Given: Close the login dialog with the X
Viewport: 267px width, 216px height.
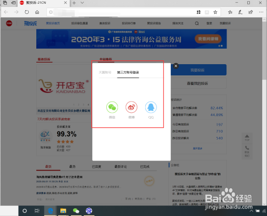Looking at the screenshot, I should pos(176,66).
